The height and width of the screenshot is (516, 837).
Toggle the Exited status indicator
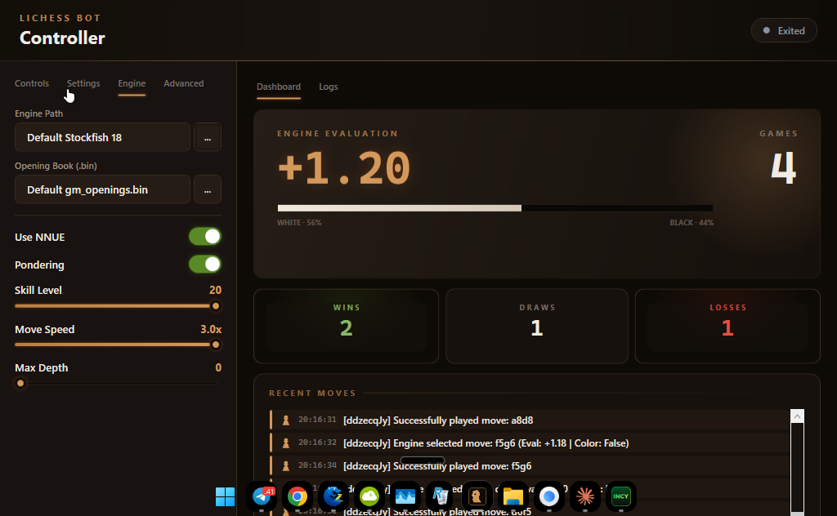783,29
